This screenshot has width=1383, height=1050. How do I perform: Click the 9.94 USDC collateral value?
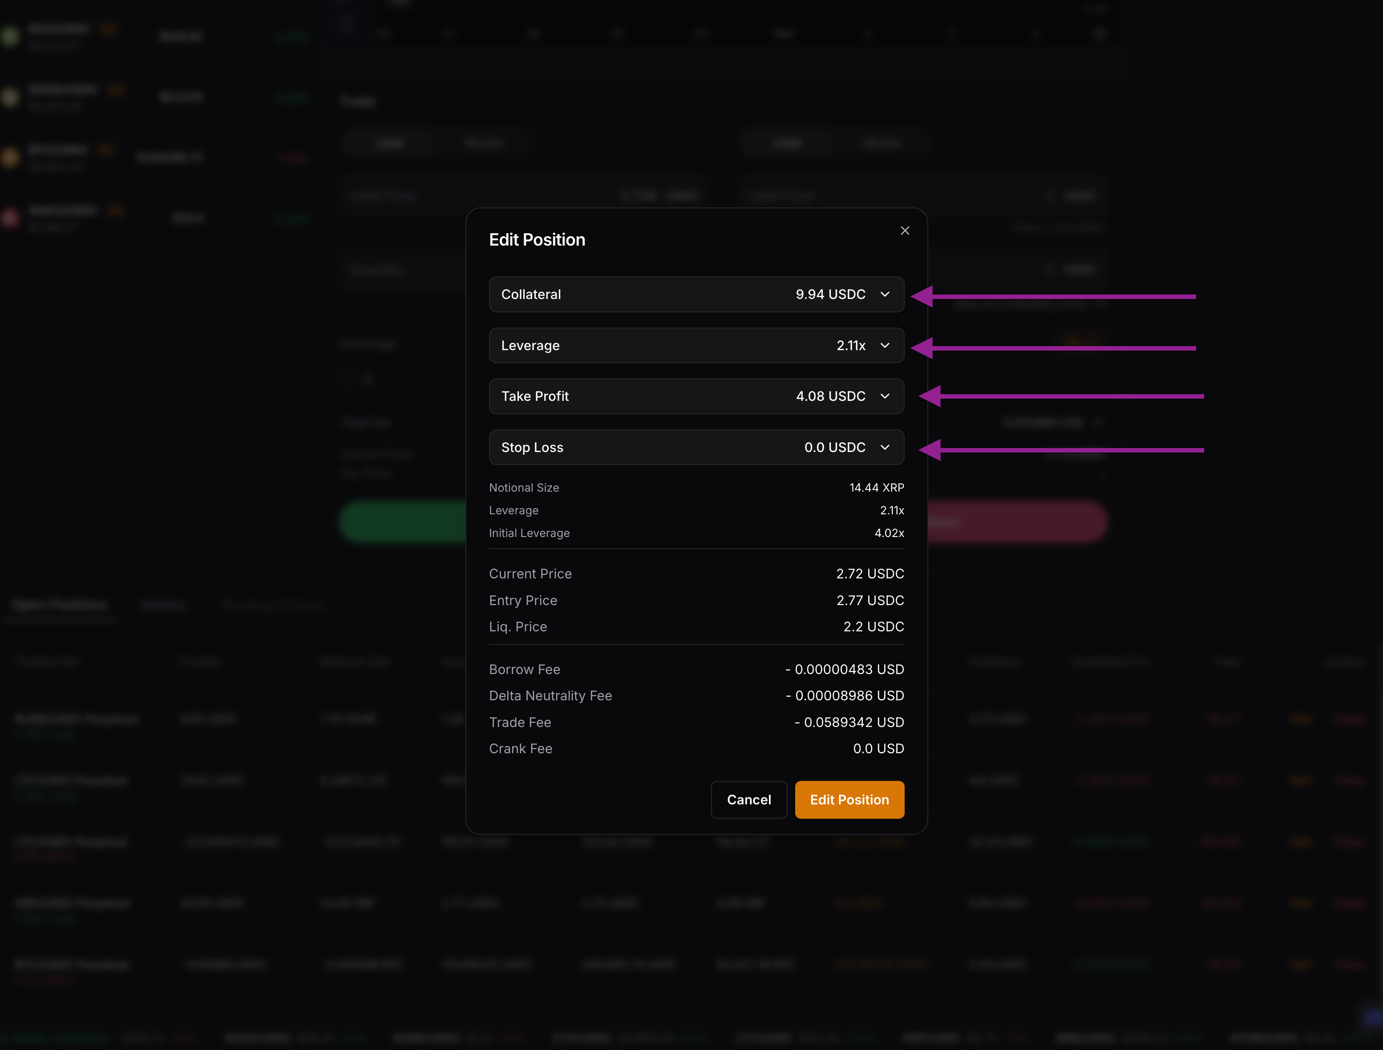point(830,295)
